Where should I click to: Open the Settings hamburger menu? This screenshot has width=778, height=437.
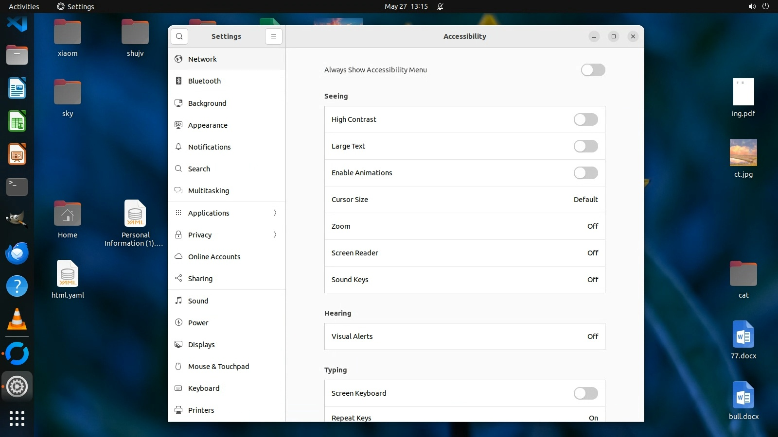[274, 36]
